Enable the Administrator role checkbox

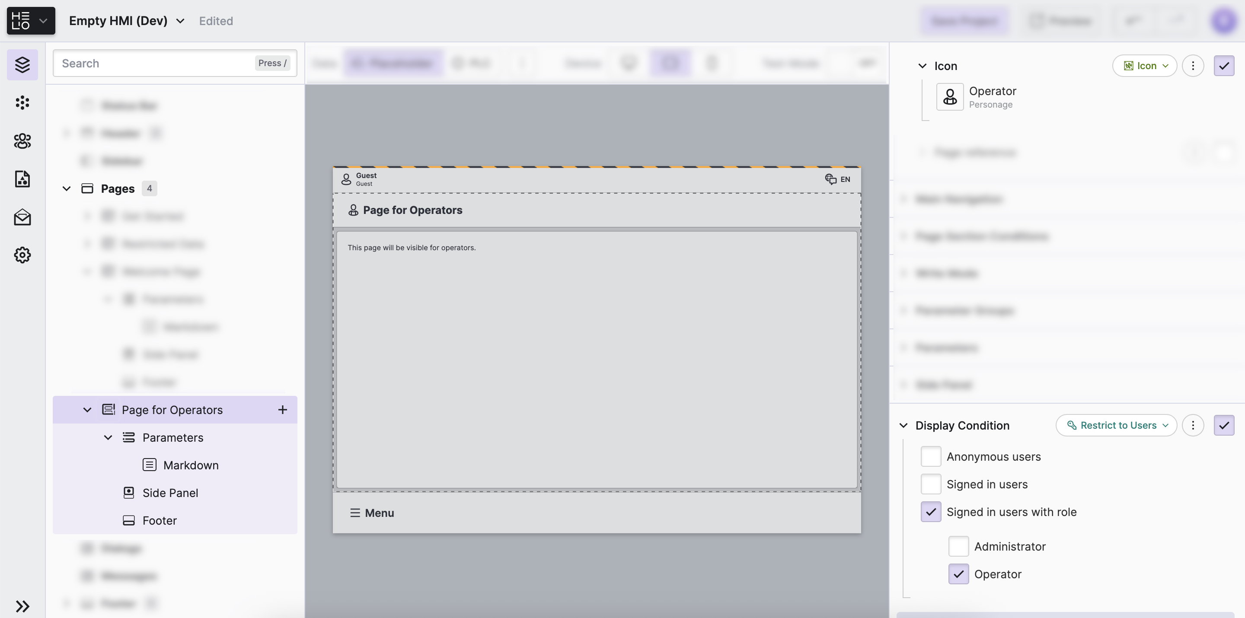coord(958,546)
